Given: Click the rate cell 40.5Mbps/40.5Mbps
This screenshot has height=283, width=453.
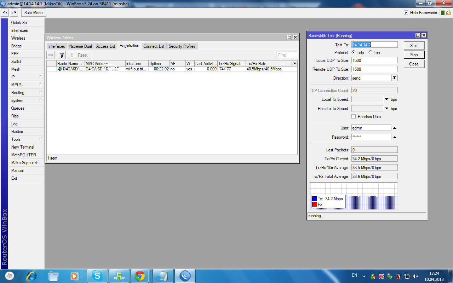Looking at the screenshot, I should 264,69.
